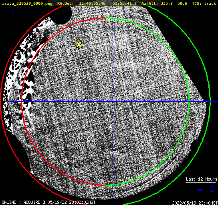218x205 pixels.
Task: Click the blue E compass label
Action: [13, 12]
